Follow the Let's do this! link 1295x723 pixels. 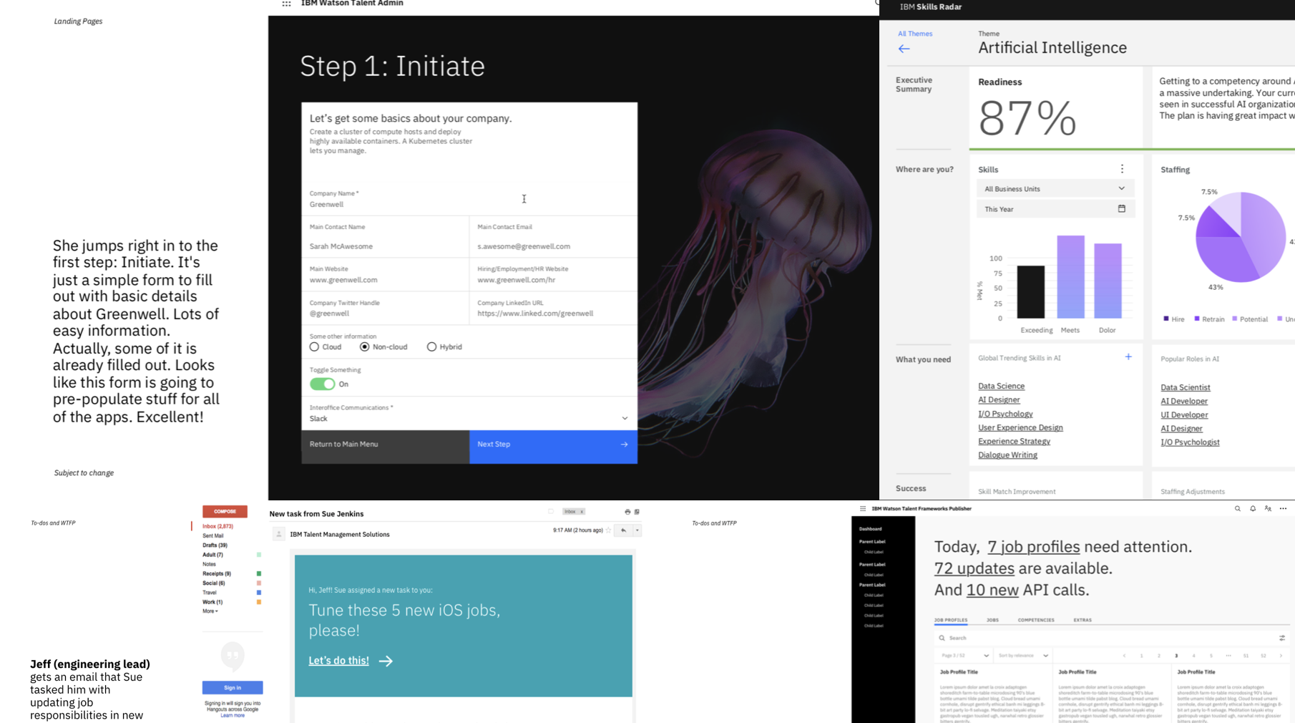pos(339,661)
